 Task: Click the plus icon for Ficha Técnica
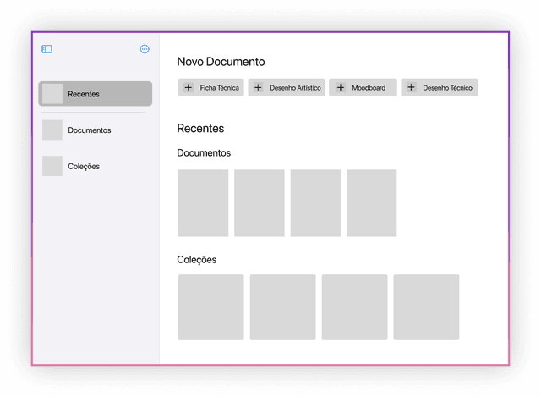click(x=188, y=87)
